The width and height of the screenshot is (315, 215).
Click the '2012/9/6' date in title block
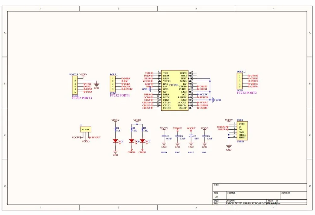231,201
